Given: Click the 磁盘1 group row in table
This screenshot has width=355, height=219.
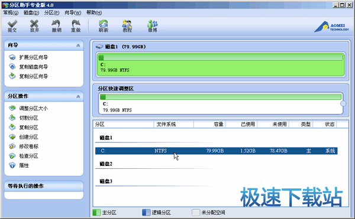Looking at the screenshot, I should (106, 138).
